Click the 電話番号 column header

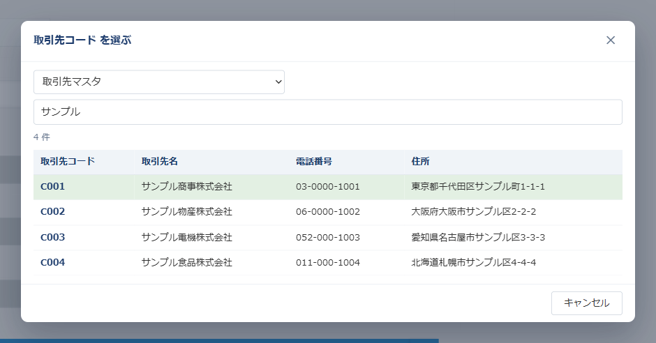(x=314, y=161)
